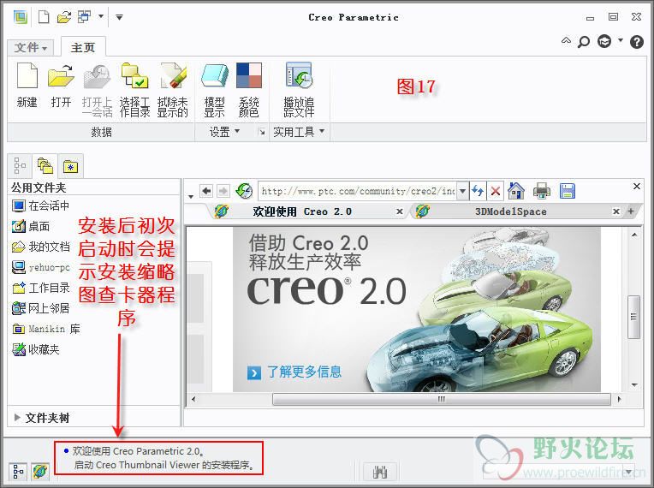
Task: Close the embedded browser panel
Action: click(637, 186)
